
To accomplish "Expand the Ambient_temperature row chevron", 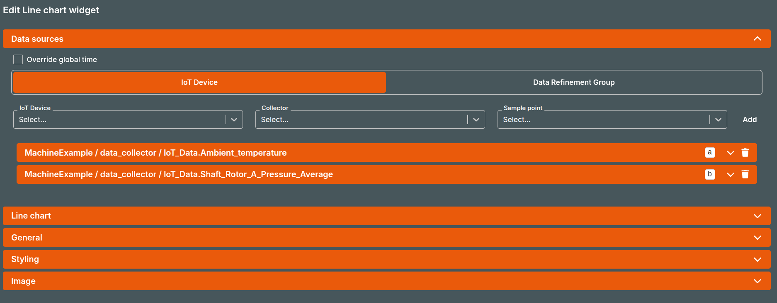I will coord(731,153).
